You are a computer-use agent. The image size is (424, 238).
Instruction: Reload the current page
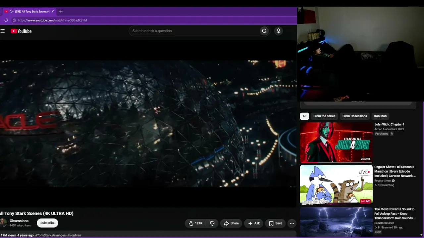6,20
